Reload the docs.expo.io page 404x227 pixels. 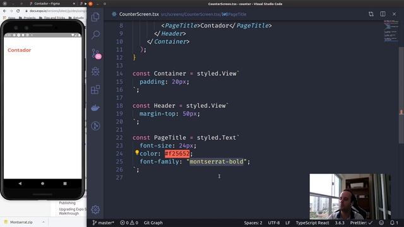click(x=18, y=11)
